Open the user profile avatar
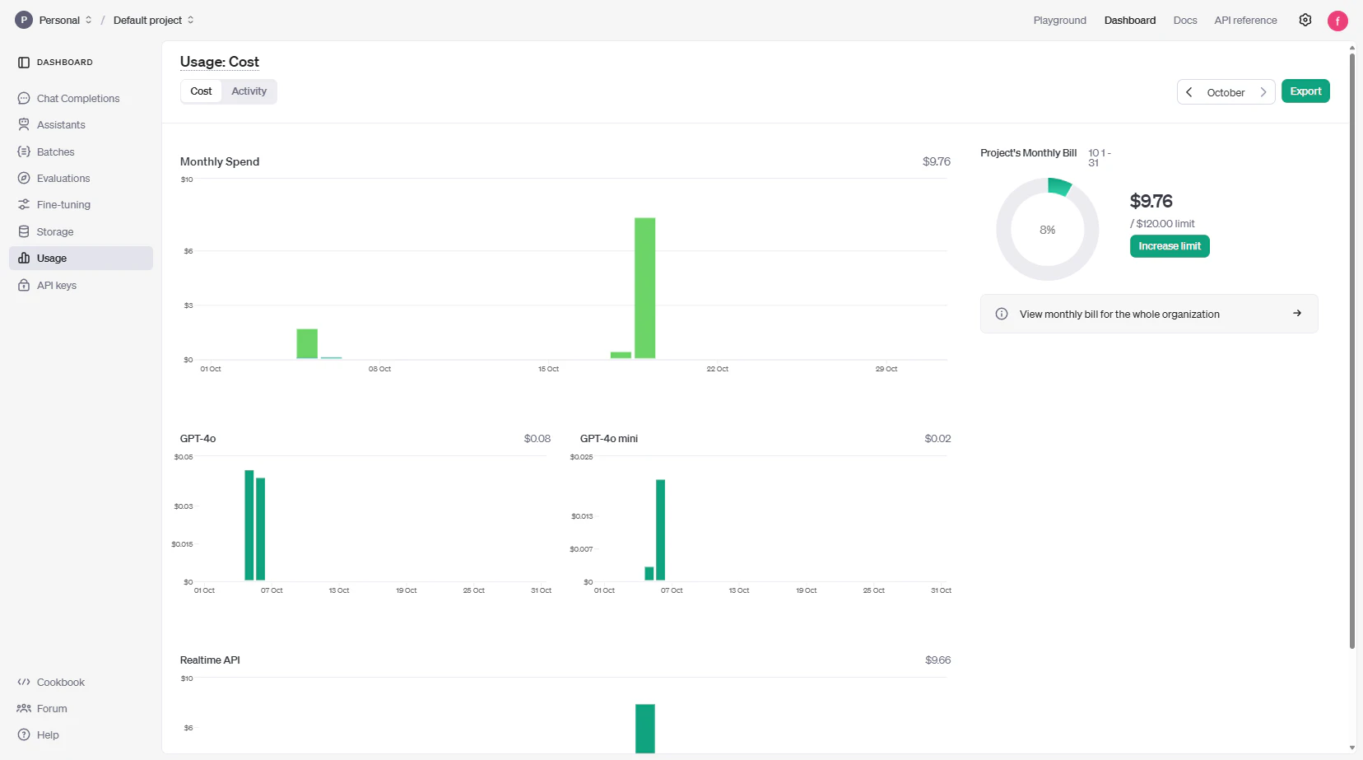This screenshot has height=760, width=1363. pos(1337,21)
